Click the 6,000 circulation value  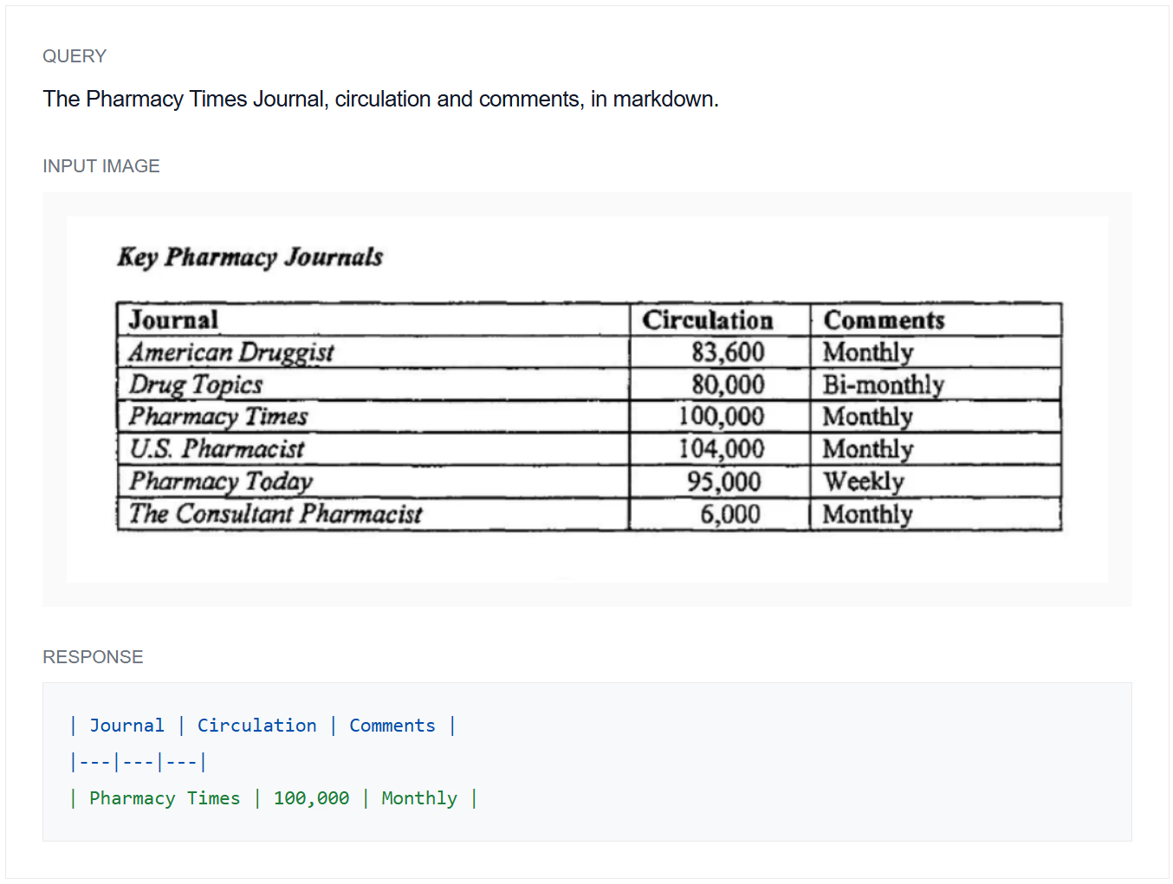click(730, 514)
